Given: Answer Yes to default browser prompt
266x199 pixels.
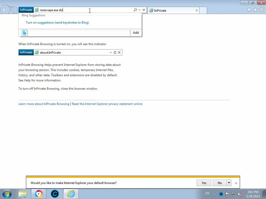Looking at the screenshot, I should point(204,183).
